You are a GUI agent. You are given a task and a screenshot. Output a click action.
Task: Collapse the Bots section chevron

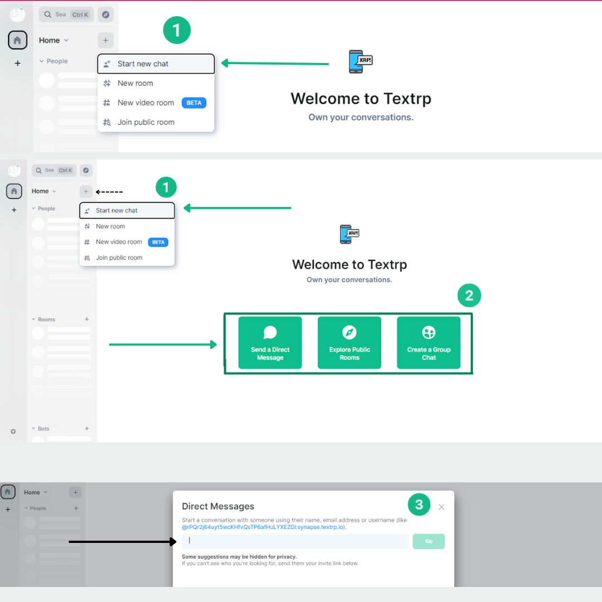click(x=34, y=429)
